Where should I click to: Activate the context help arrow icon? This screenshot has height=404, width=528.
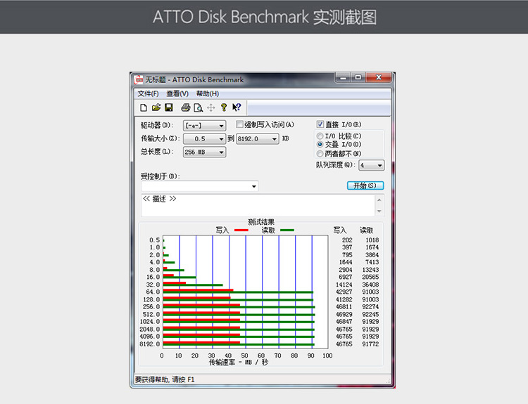point(237,107)
